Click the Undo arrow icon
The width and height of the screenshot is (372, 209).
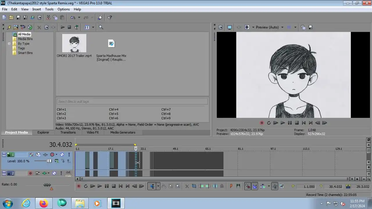coord(73,17)
